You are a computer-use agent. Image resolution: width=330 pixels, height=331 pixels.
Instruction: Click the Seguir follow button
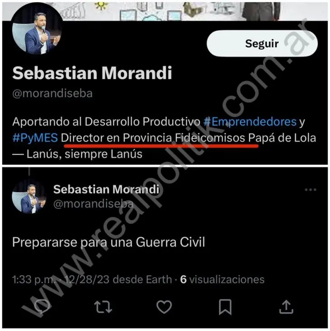tap(262, 43)
